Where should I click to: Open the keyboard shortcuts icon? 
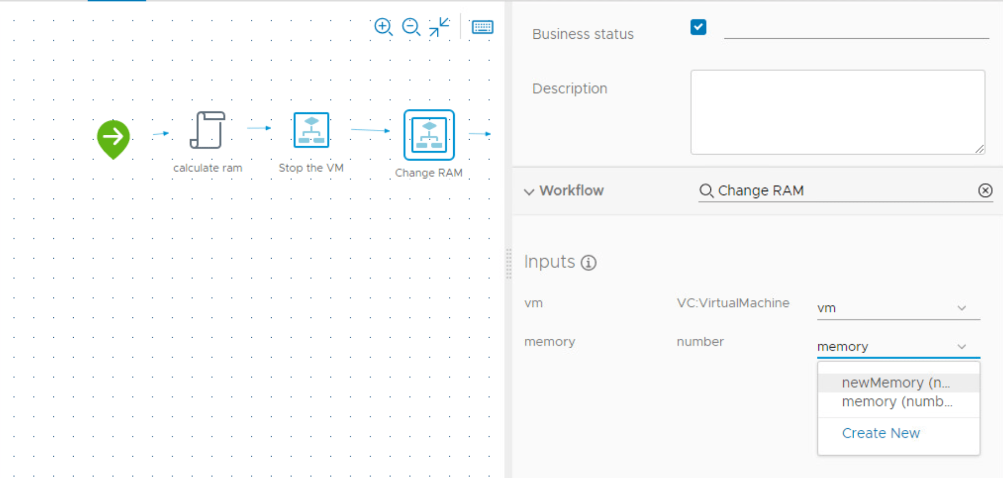pyautogui.click(x=482, y=27)
